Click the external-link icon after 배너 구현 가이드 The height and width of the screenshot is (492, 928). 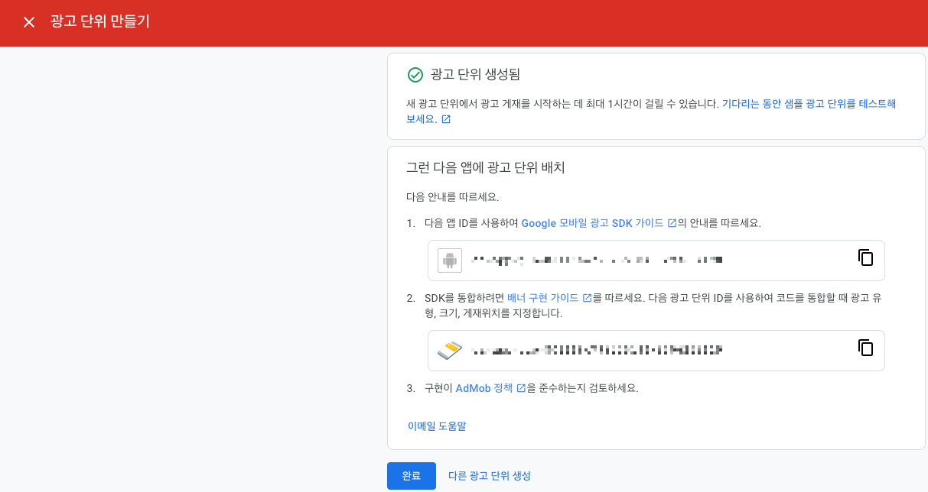coord(588,298)
